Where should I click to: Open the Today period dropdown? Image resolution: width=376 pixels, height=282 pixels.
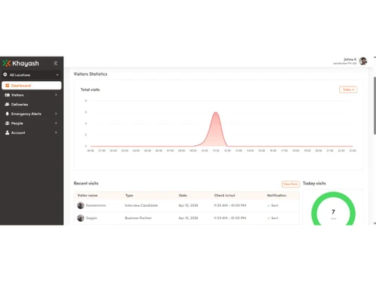(348, 89)
